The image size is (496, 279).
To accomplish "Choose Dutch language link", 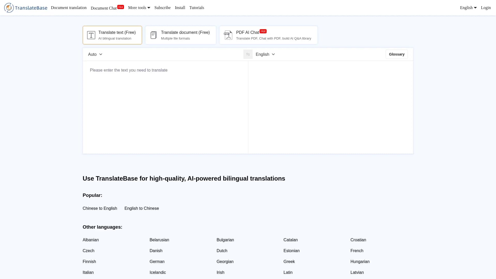I will click(222, 251).
